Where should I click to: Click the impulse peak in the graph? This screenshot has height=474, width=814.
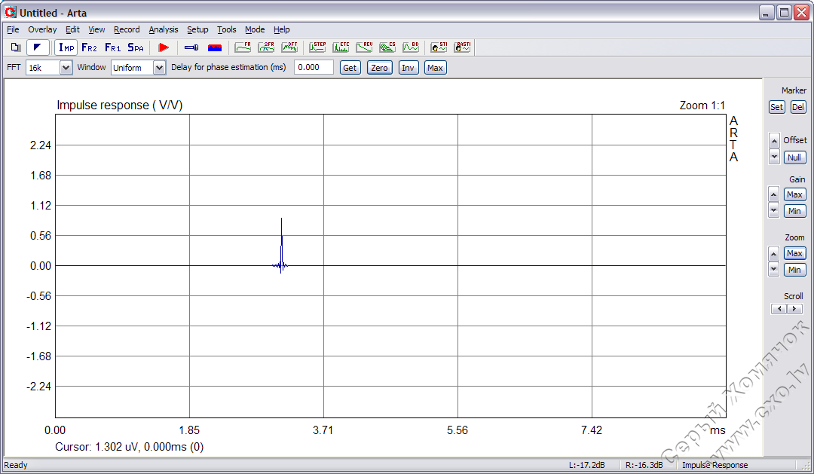(x=281, y=219)
